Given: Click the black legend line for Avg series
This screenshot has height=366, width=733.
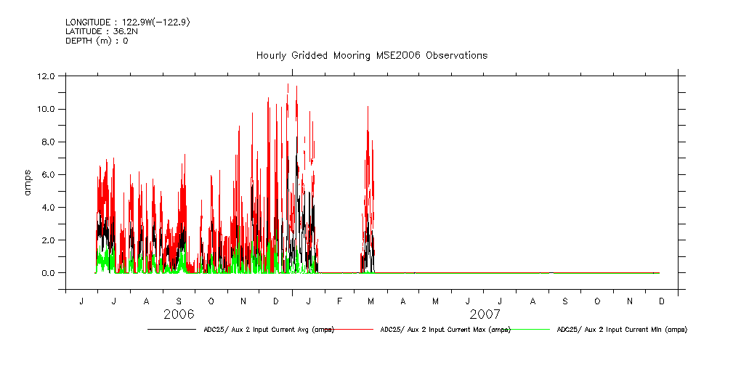Looking at the screenshot, I should point(171,330).
